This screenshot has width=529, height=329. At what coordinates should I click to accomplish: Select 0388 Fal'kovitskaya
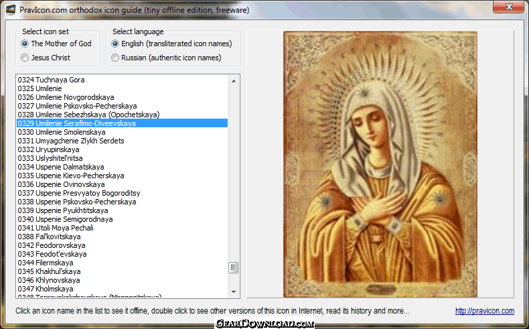pos(123,237)
